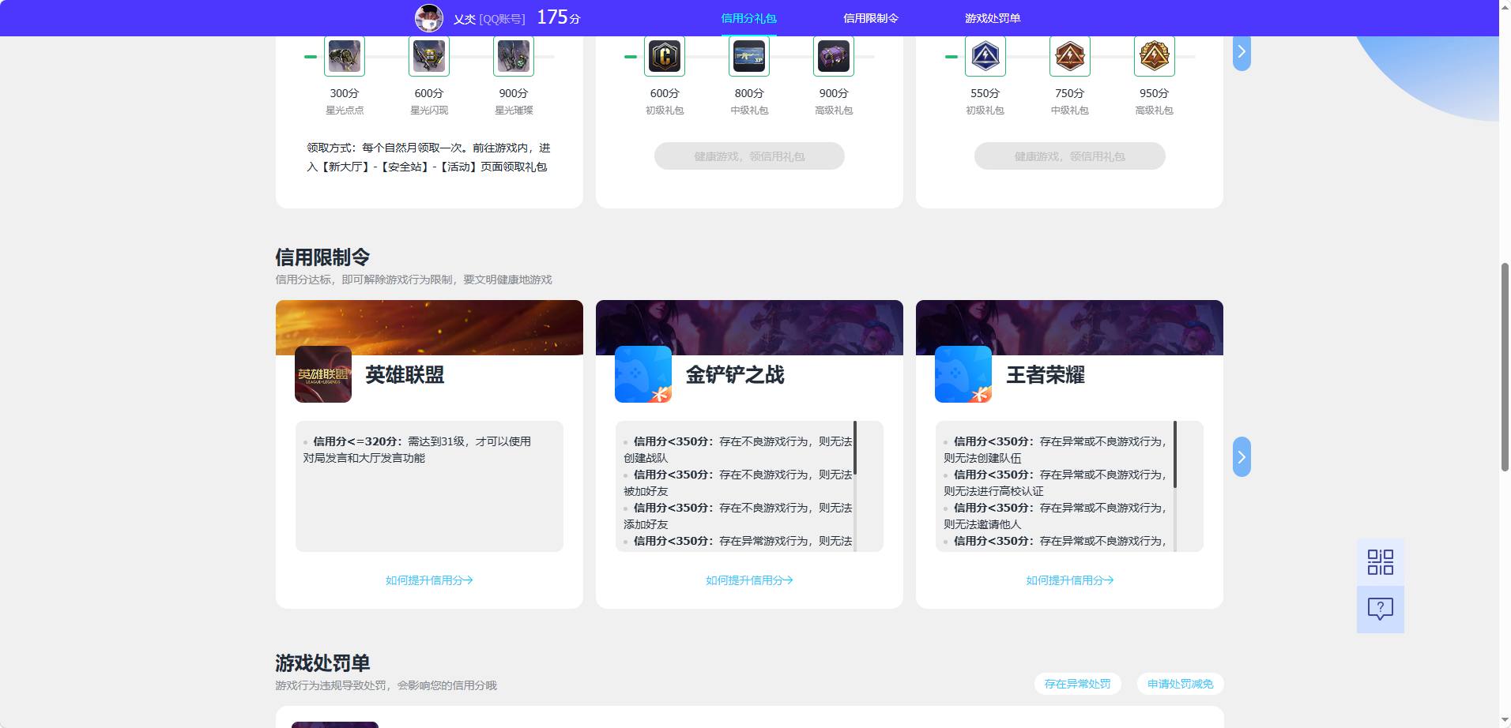Open 如何提升信用分 link under 金铲铲之战

coord(749,580)
